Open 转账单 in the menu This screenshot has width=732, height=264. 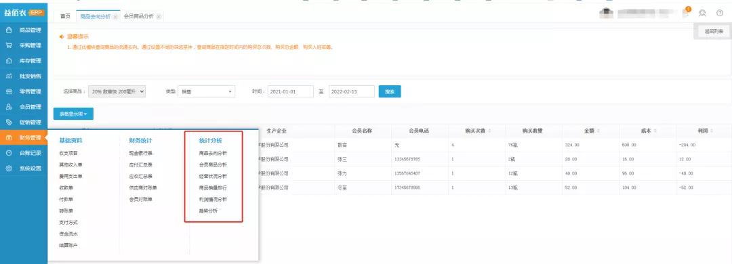pos(66,211)
